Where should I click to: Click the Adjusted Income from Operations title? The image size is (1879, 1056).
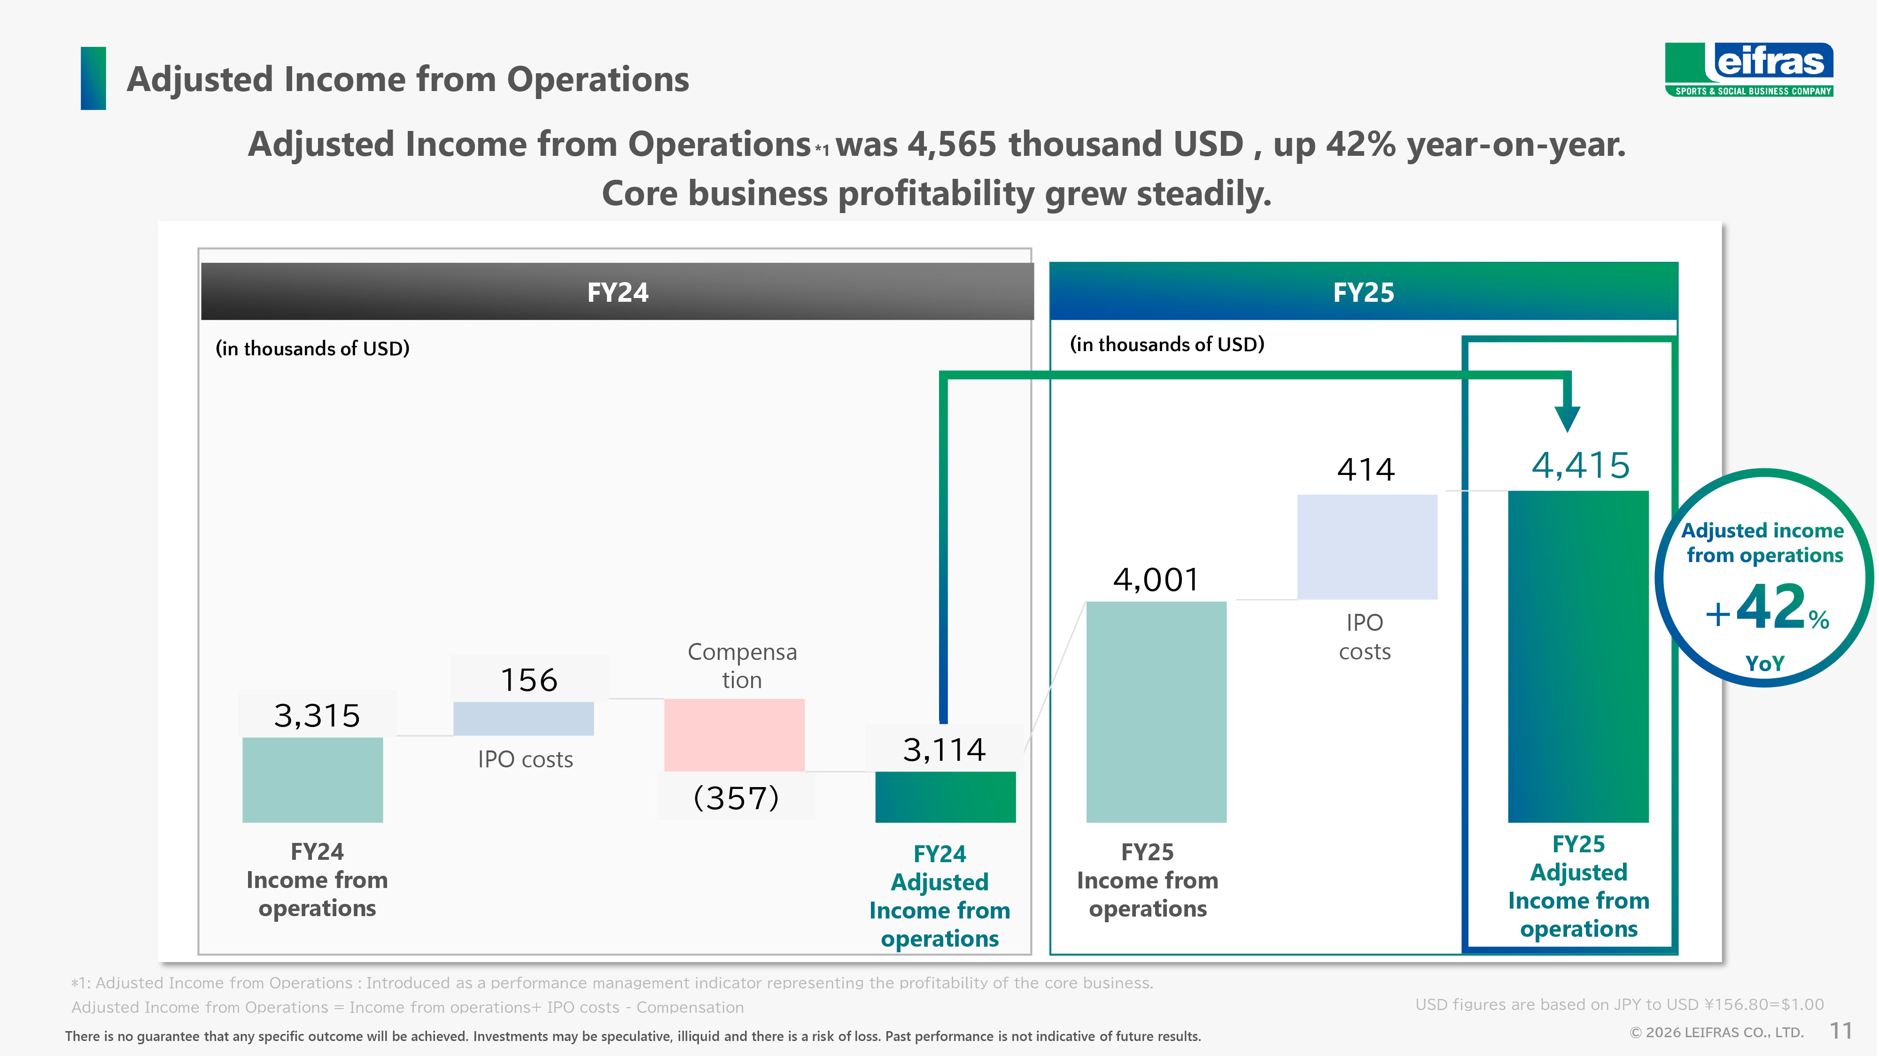[x=408, y=79]
